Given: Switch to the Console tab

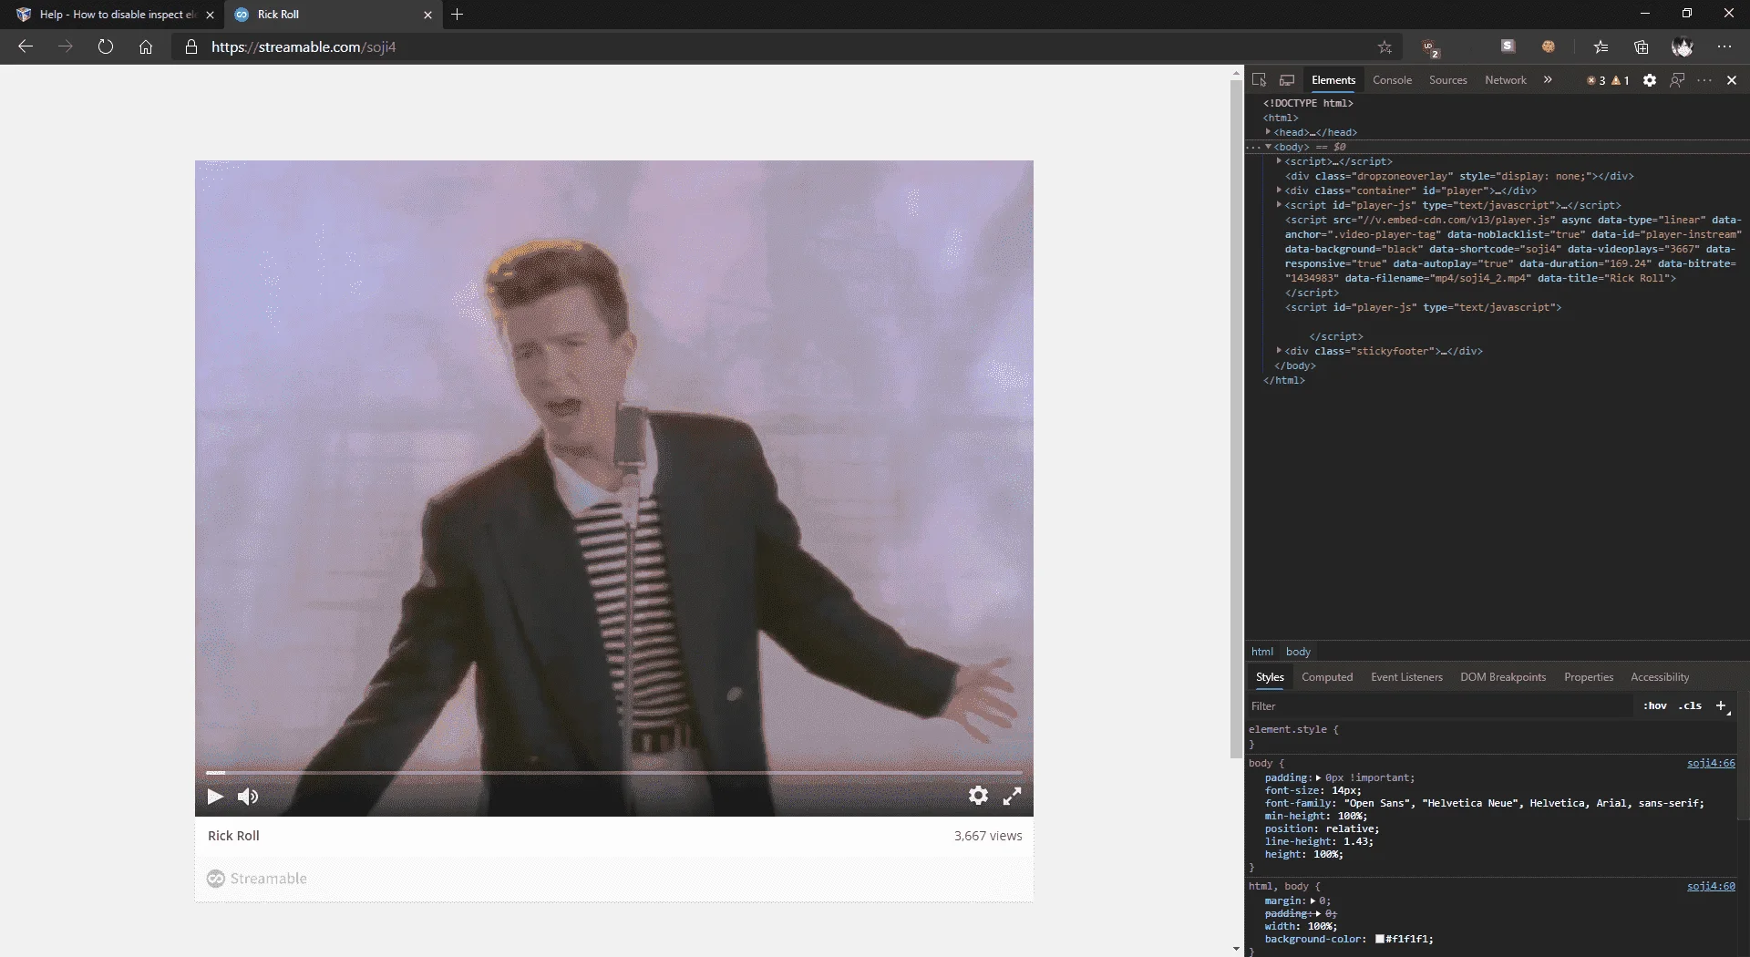Looking at the screenshot, I should point(1392,80).
